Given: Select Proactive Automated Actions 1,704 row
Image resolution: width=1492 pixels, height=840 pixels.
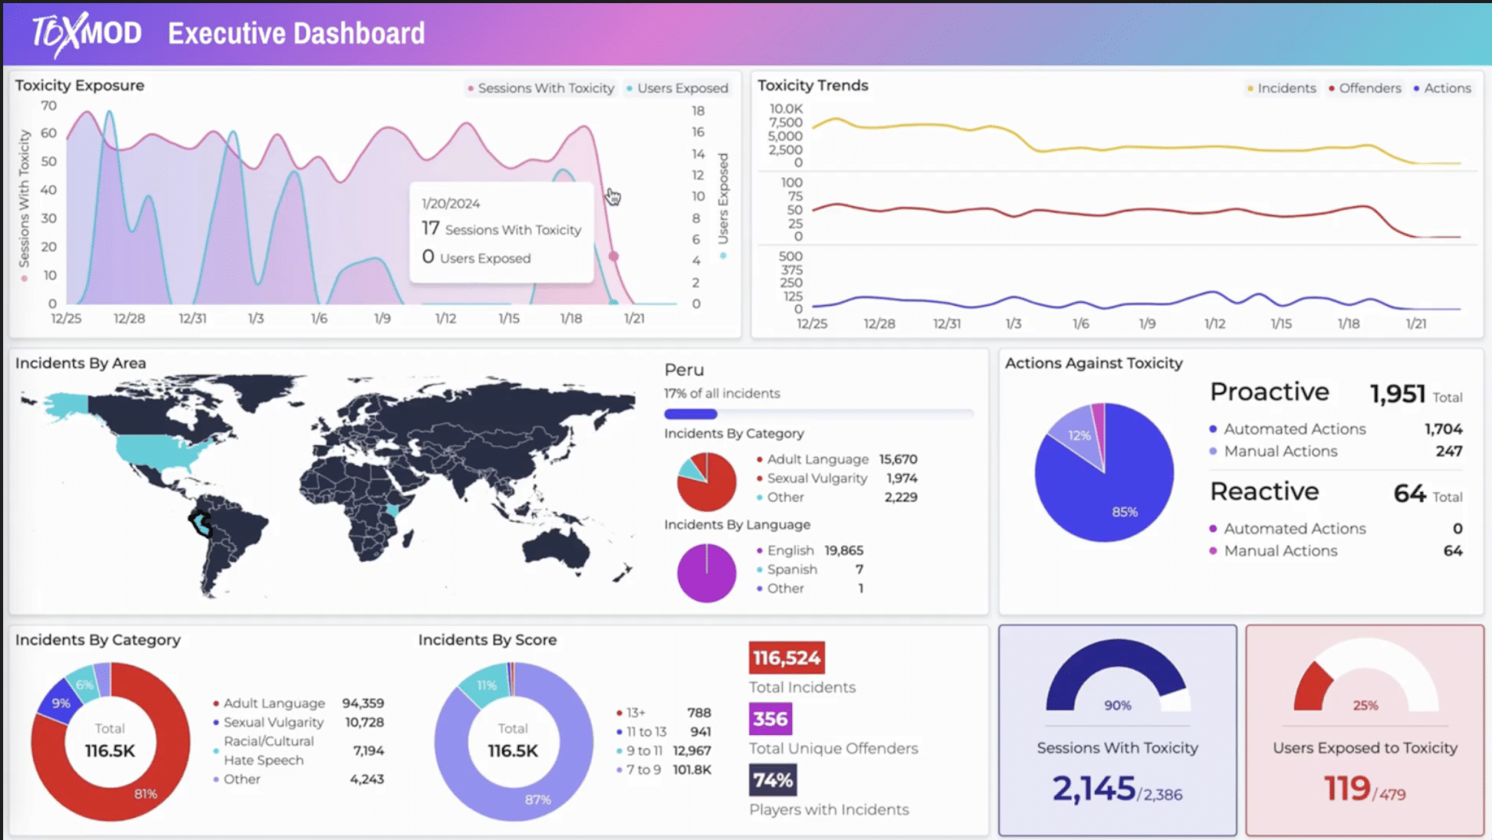Looking at the screenshot, I should click(x=1336, y=429).
